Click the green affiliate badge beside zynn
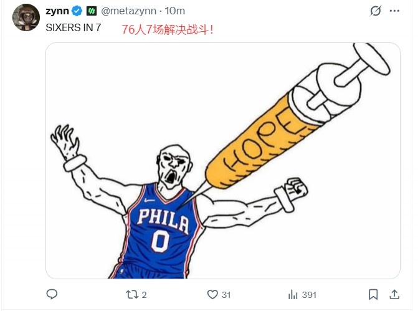 [91, 11]
